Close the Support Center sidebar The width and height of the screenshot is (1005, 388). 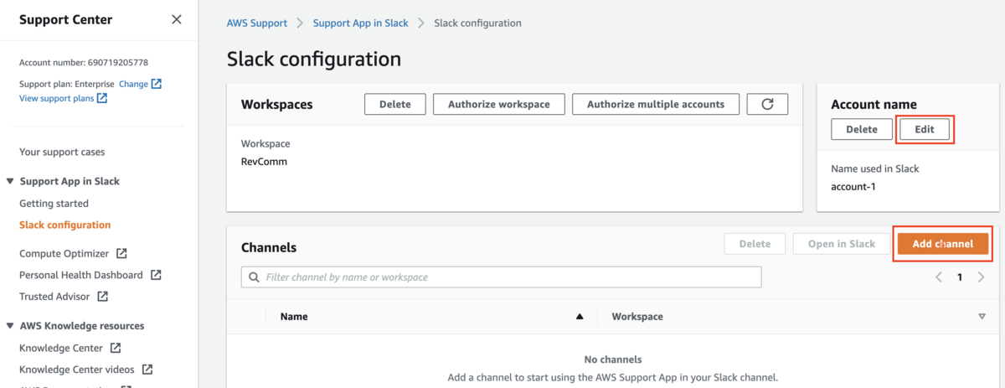176,19
